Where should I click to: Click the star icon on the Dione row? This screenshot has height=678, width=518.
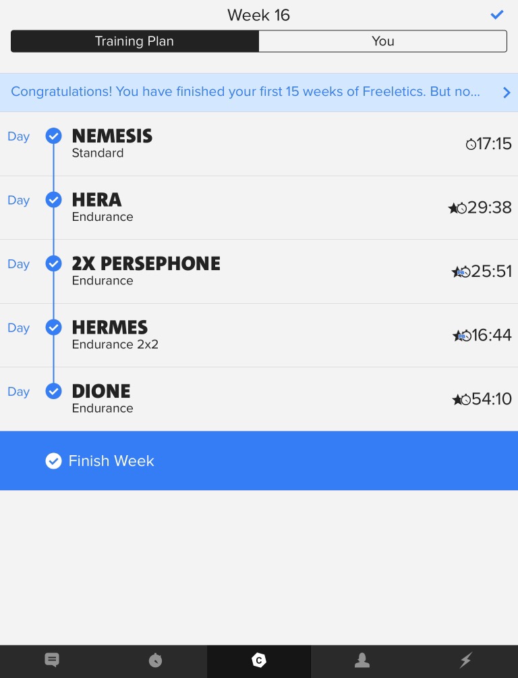pyautogui.click(x=457, y=400)
